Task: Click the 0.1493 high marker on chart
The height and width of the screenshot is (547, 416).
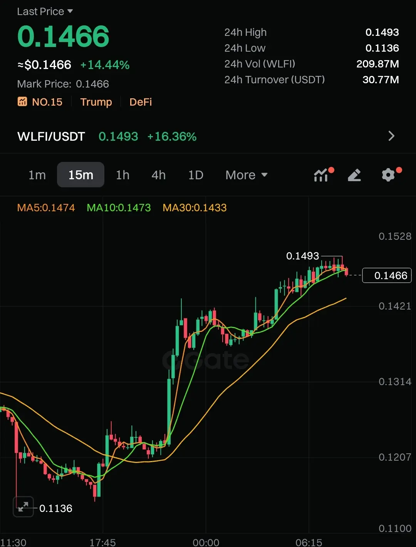Action: [302, 256]
